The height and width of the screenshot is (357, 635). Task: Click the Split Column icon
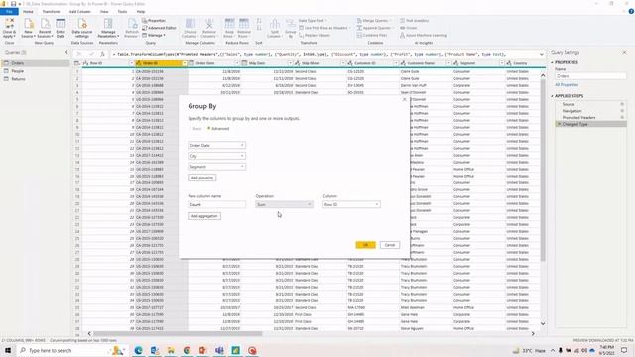pyautogui.click(x=275, y=28)
